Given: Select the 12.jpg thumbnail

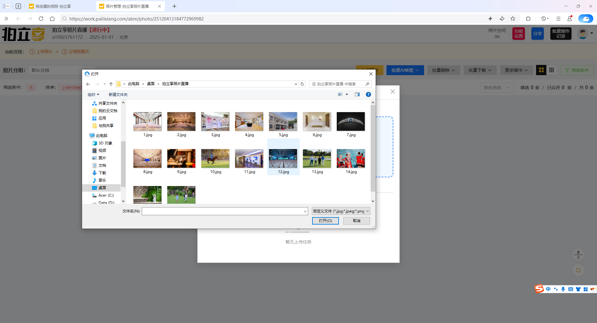Looking at the screenshot, I should [x=283, y=158].
